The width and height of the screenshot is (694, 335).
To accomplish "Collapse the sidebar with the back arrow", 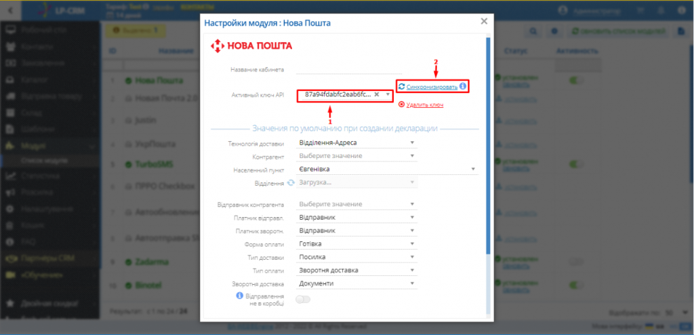I will pos(10,9).
